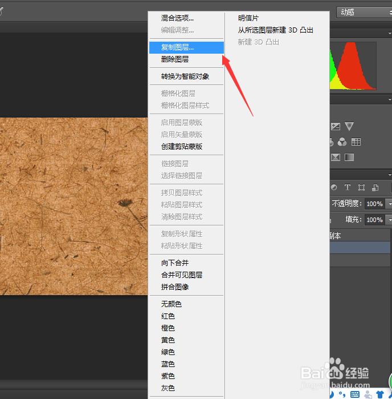Viewport: 392px width, 399px height.
Task: Open the IME soft keyboard icon
Action: click(354, 394)
